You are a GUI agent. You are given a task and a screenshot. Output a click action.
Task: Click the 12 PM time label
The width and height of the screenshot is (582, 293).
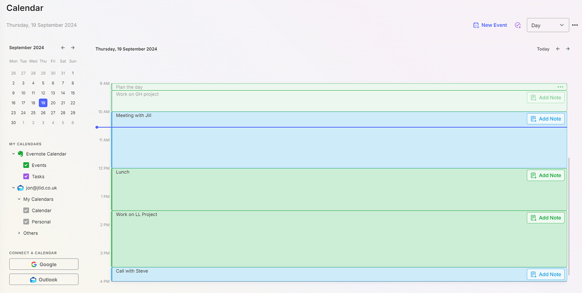tap(104, 168)
